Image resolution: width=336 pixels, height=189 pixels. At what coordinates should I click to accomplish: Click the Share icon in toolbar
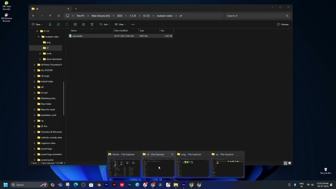point(83,24)
